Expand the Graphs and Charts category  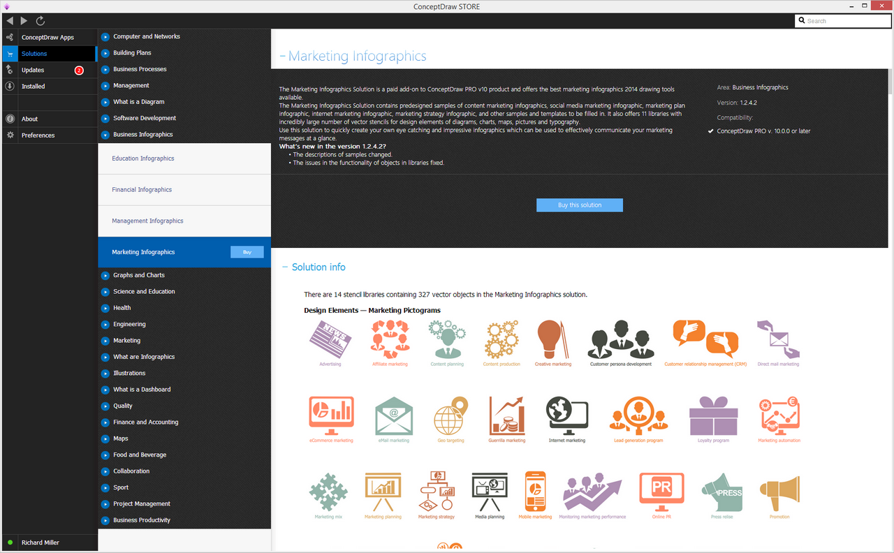[105, 275]
